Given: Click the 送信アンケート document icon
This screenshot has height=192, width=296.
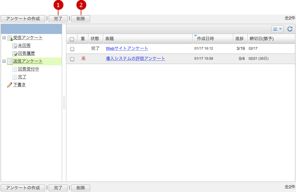Looking at the screenshot, I should pos(10,61).
